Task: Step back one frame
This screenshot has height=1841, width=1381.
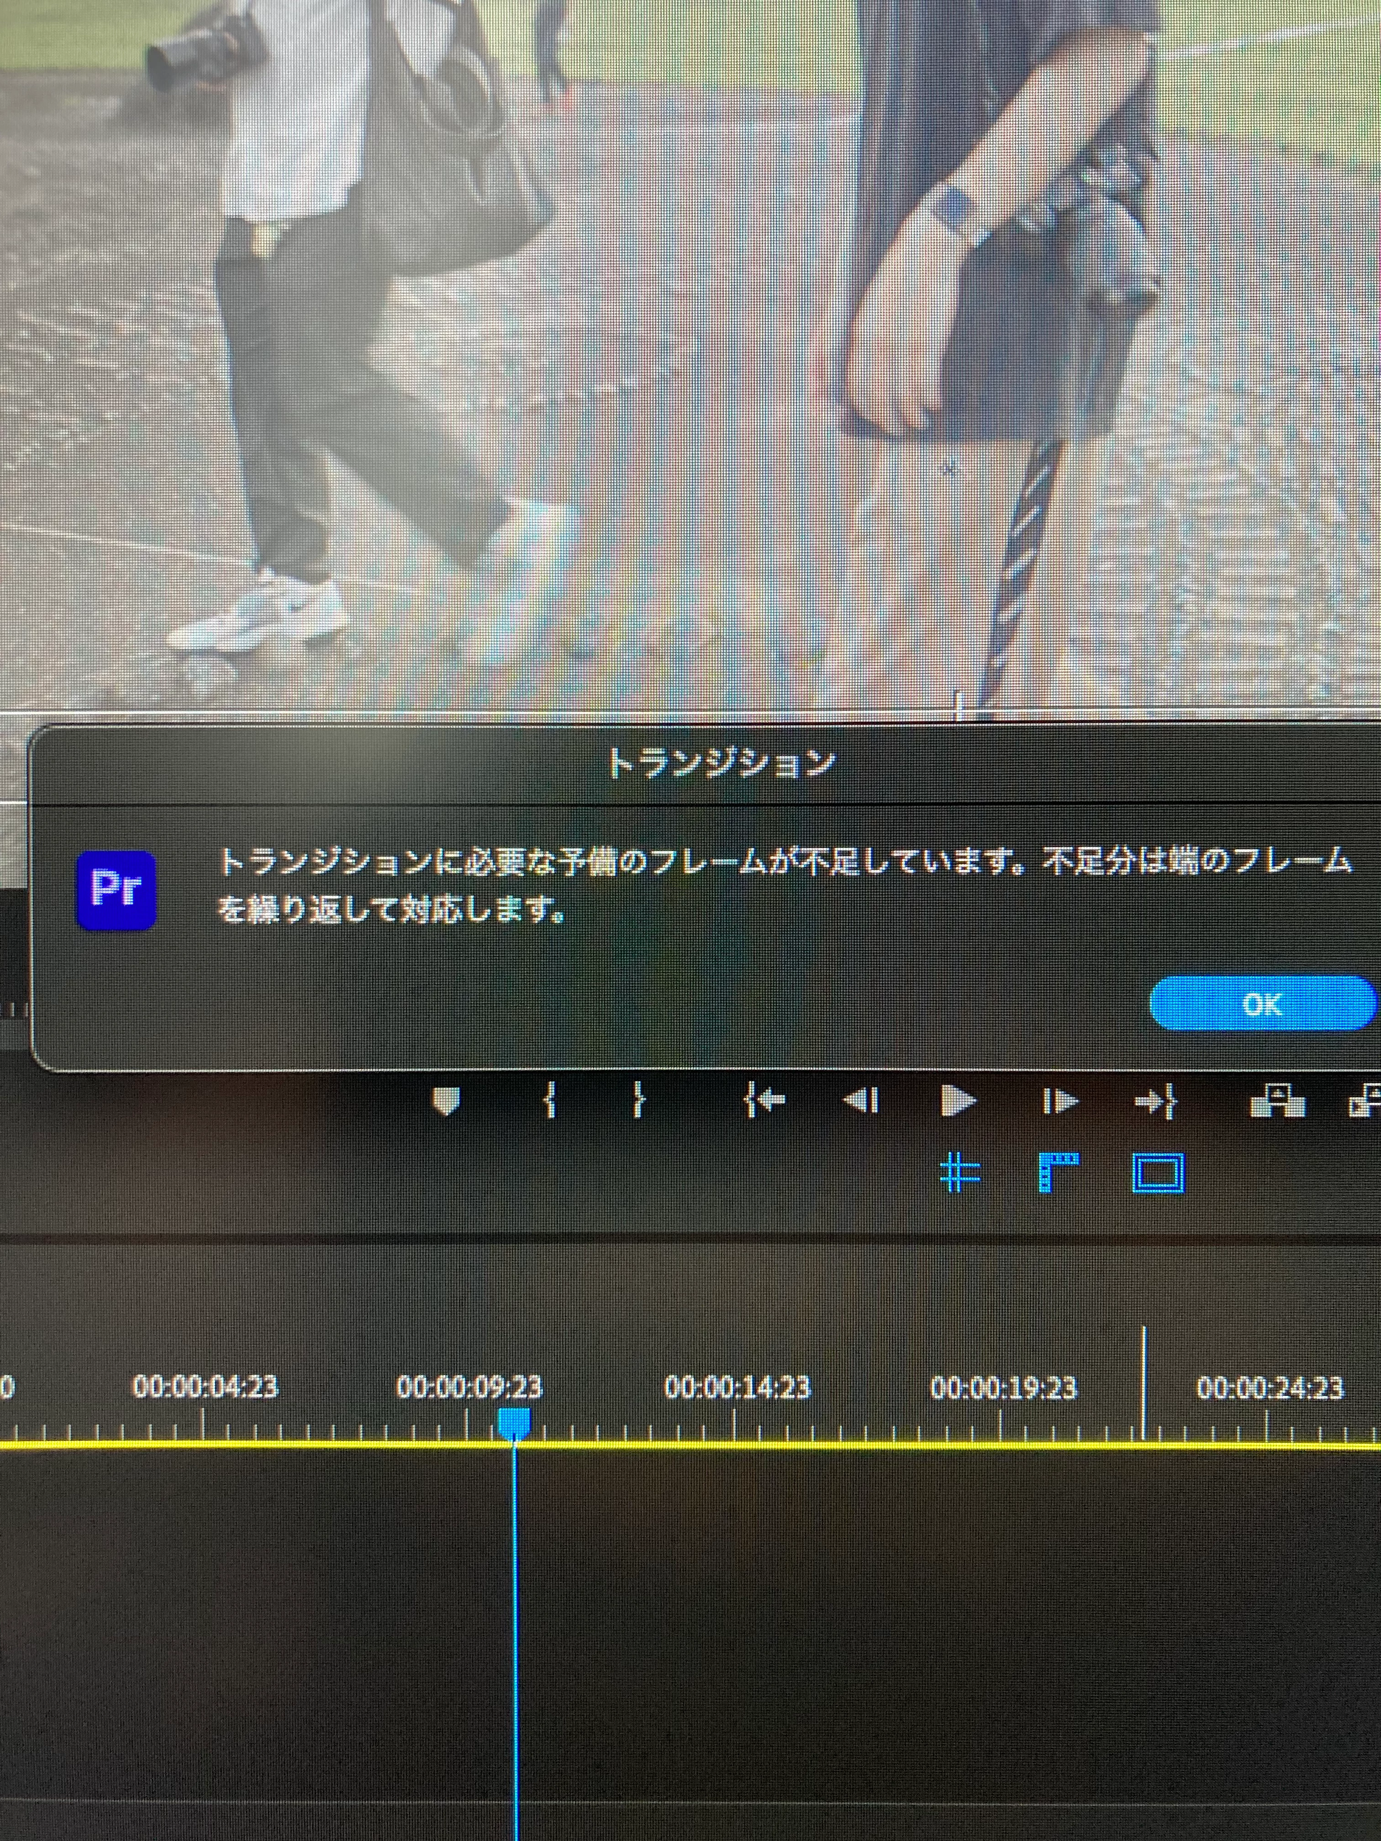Action: tap(861, 1101)
